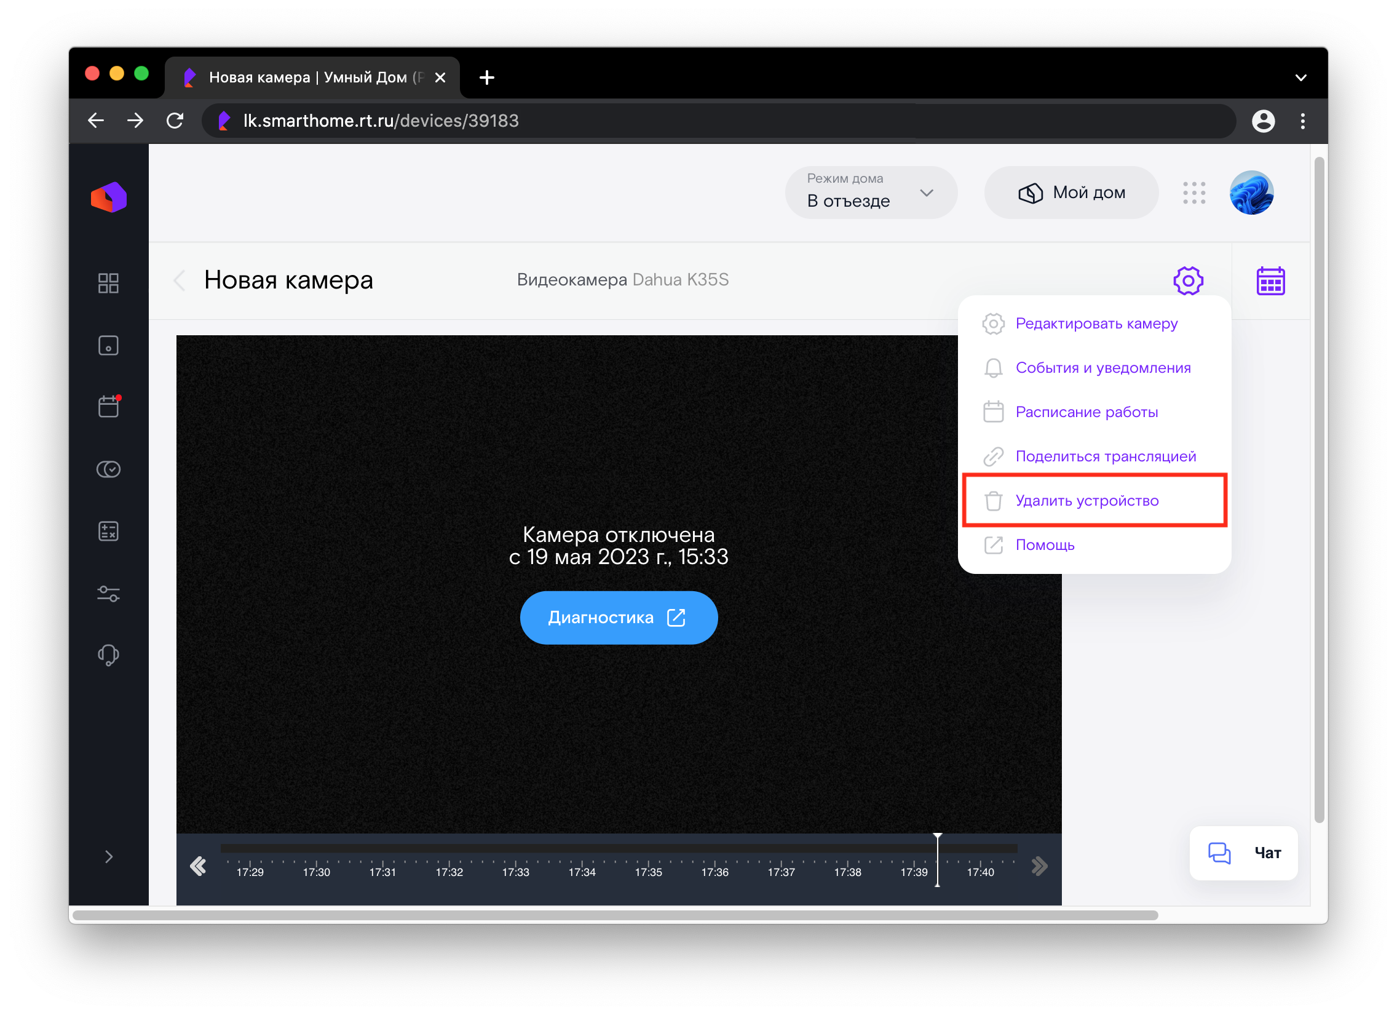
Task: Open the sliders settings sidebar icon
Action: coord(108,594)
